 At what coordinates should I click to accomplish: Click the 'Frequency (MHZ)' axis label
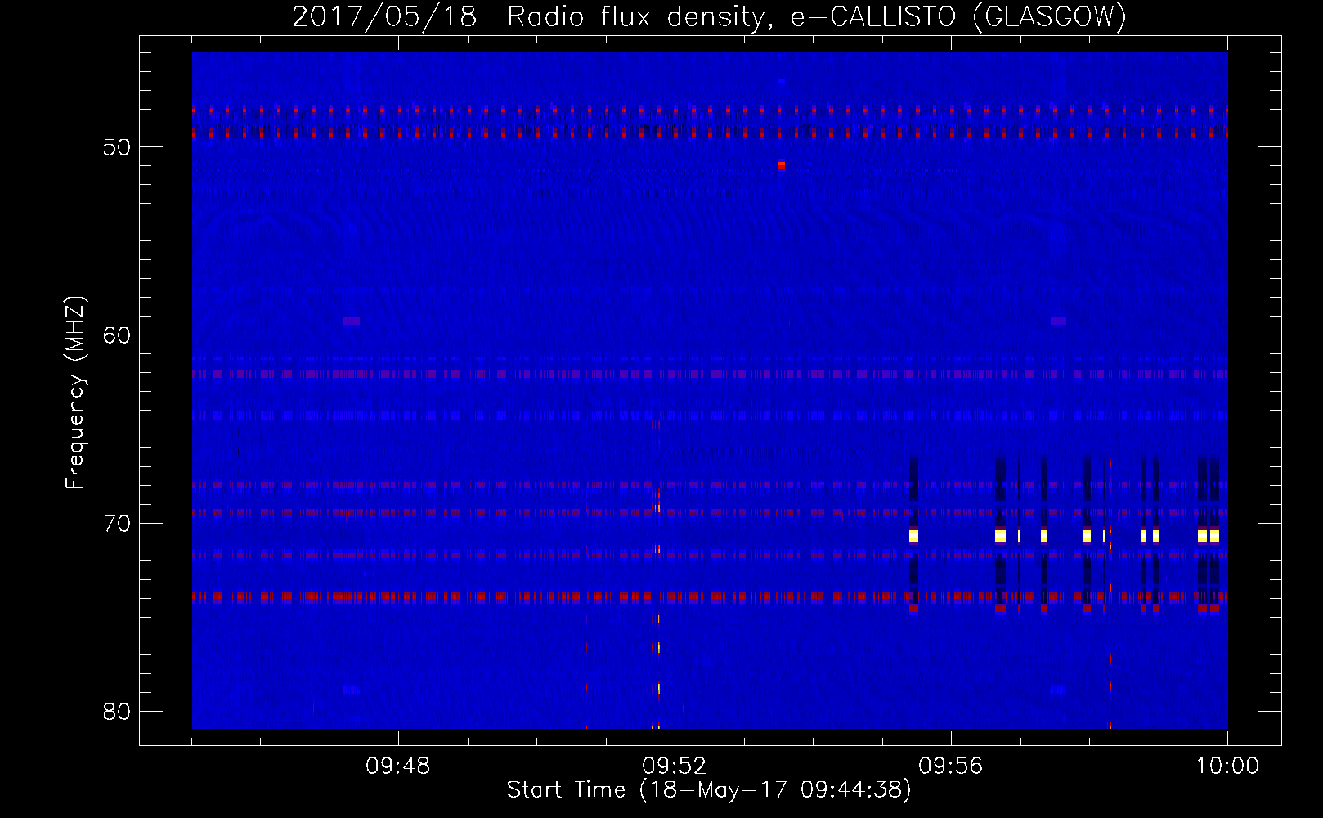75,393
